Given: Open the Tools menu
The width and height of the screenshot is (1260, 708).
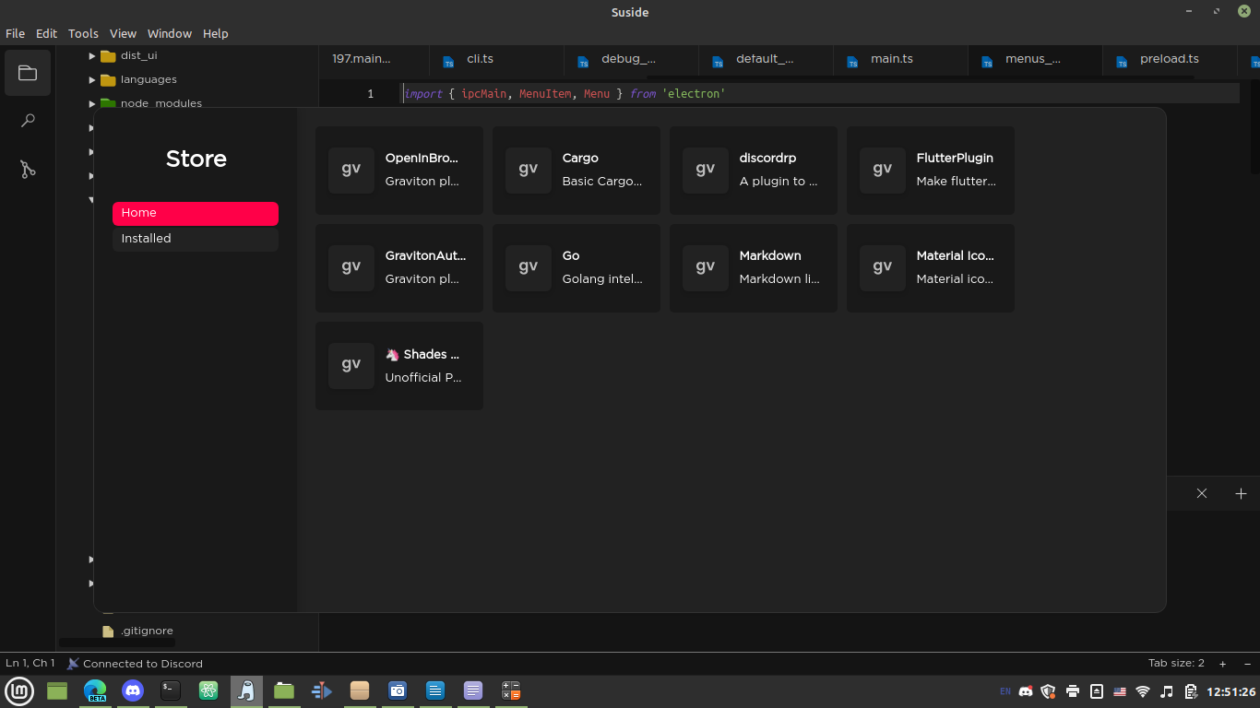Looking at the screenshot, I should [83, 33].
